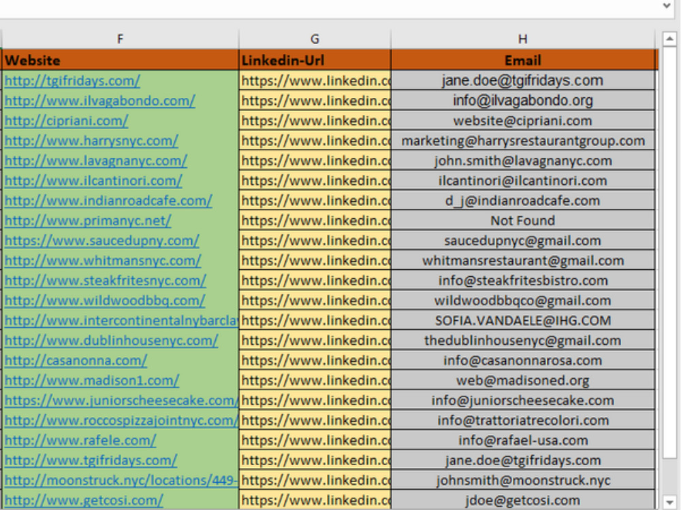Click the vertical scrollbar up arrow
The image size is (681, 510).
pyautogui.click(x=669, y=39)
